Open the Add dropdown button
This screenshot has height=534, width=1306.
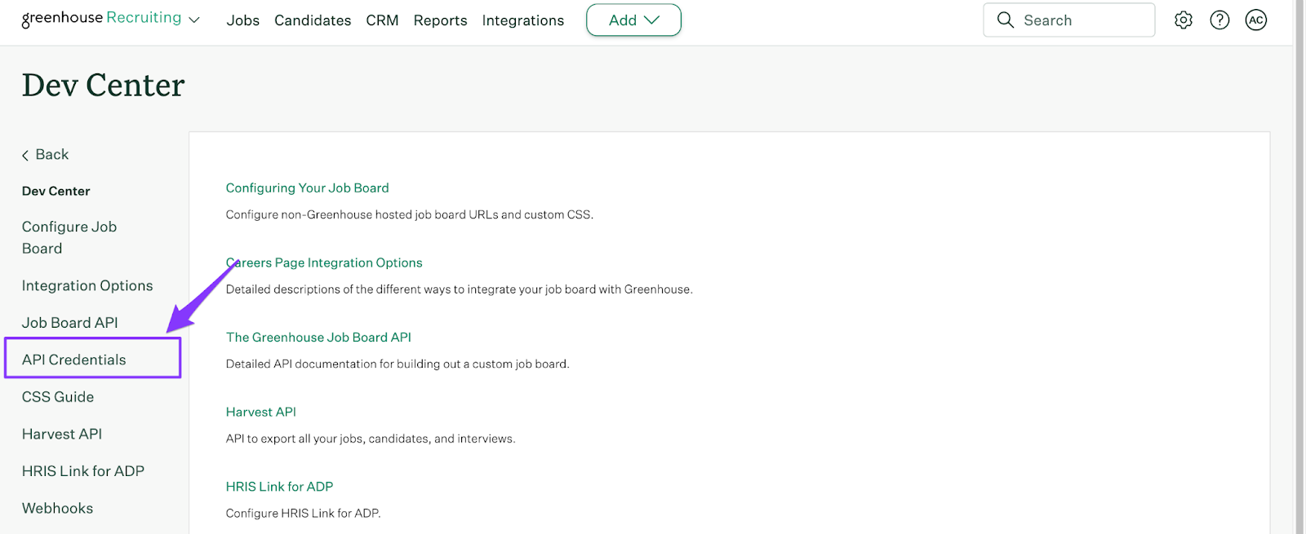633,20
